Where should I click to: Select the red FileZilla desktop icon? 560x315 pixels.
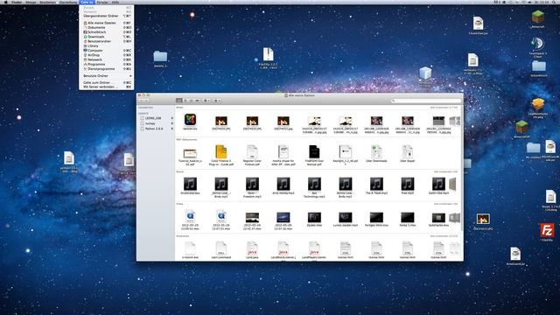tap(547, 230)
